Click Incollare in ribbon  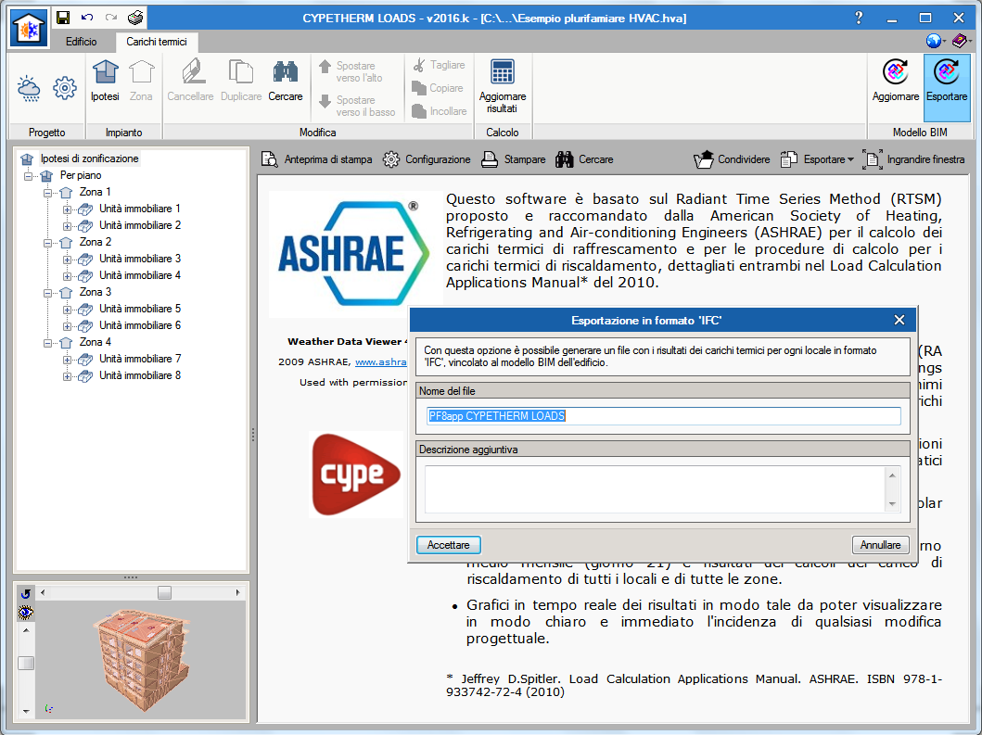tap(439, 111)
